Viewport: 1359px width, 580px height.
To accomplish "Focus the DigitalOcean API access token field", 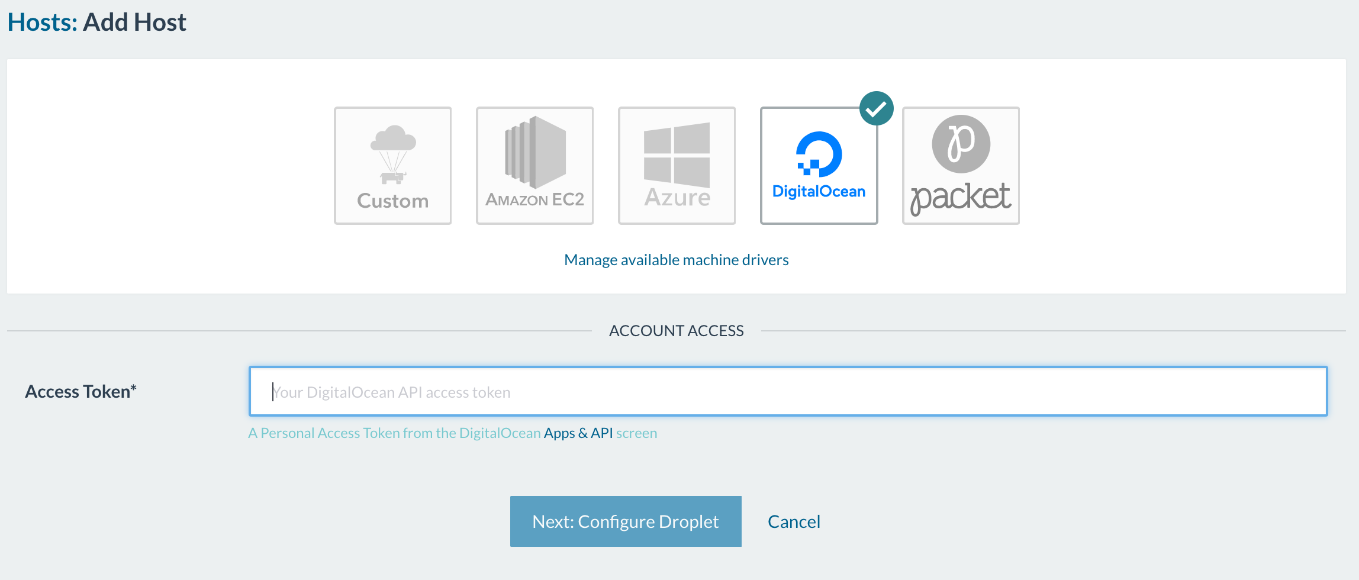I will tap(788, 392).
